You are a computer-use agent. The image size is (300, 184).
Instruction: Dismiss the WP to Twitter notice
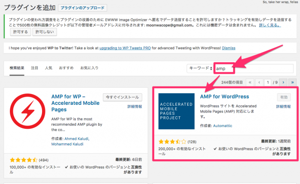228,48
